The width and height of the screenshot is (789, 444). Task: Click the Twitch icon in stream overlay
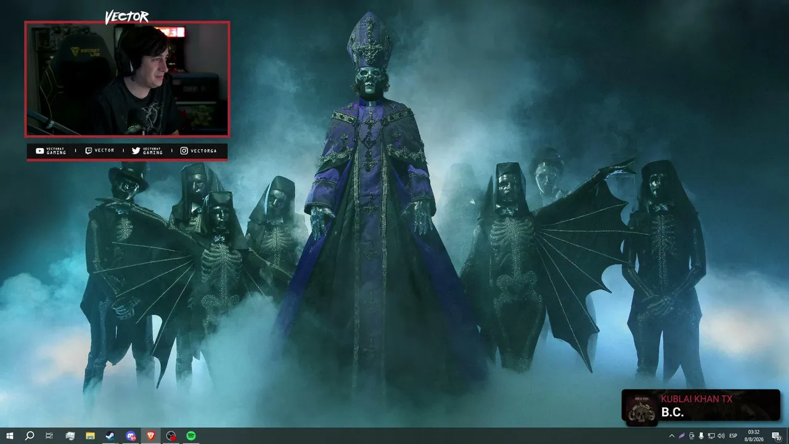pos(89,151)
